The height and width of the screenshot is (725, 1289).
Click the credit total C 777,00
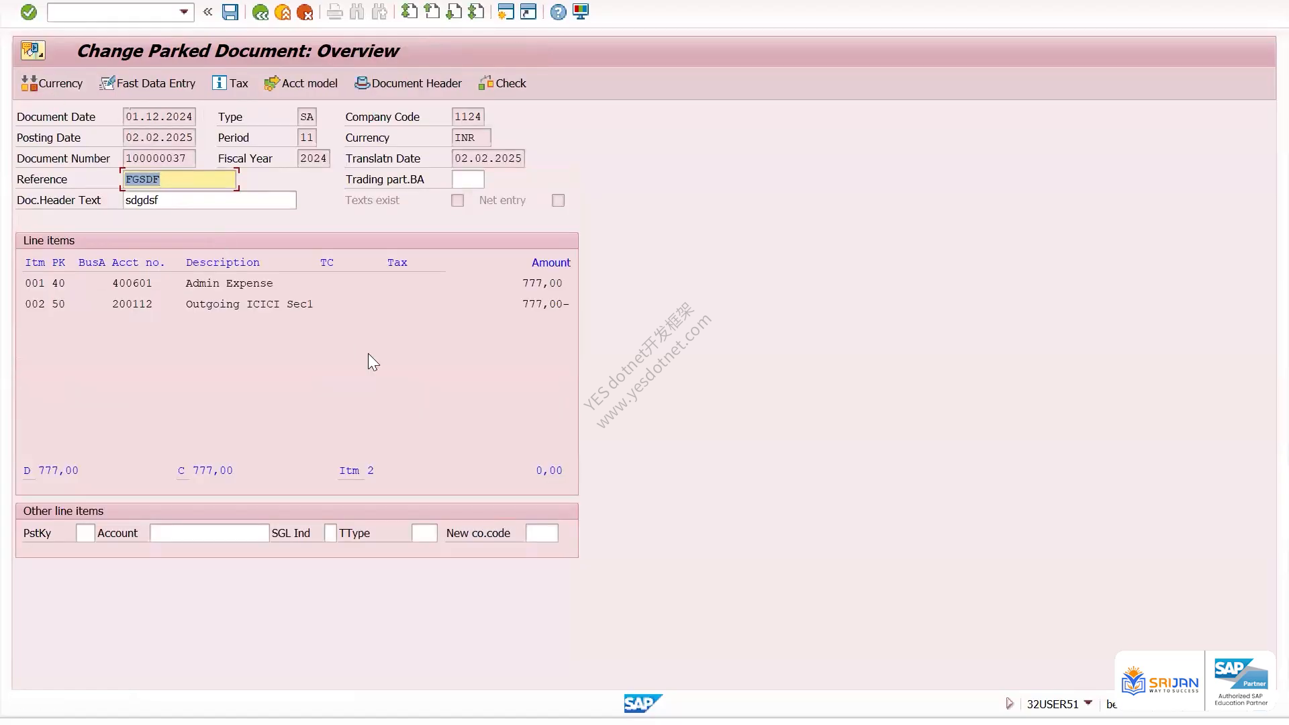pyautogui.click(x=206, y=471)
